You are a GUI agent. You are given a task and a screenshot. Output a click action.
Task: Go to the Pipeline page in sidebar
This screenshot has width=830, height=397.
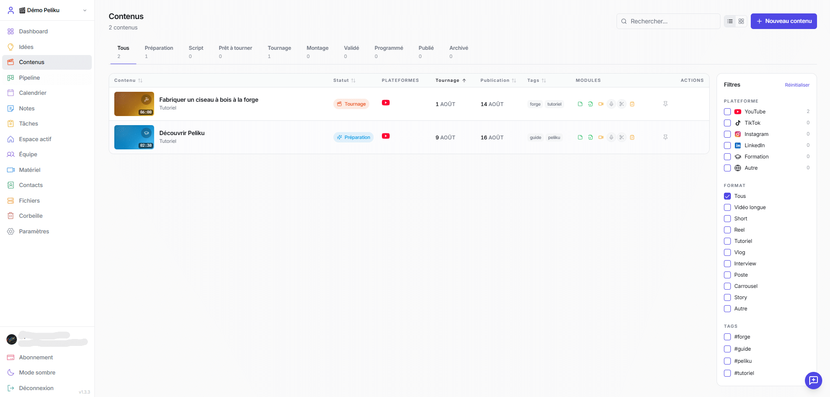[47, 77]
